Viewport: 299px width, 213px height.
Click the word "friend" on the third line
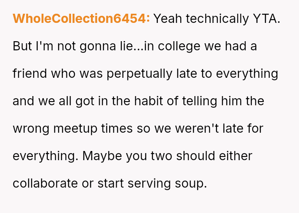tap(30, 74)
